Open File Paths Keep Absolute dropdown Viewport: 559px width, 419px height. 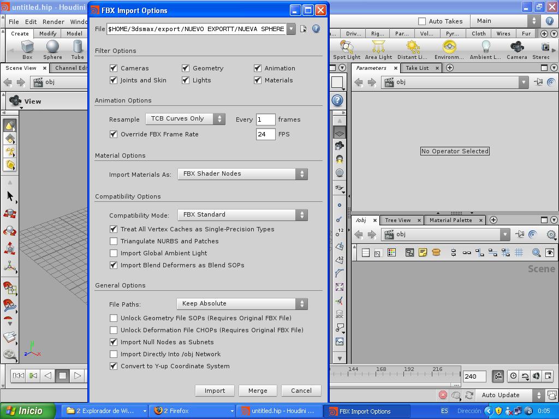point(242,304)
